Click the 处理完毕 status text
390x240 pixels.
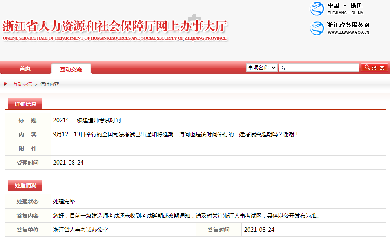point(64,202)
